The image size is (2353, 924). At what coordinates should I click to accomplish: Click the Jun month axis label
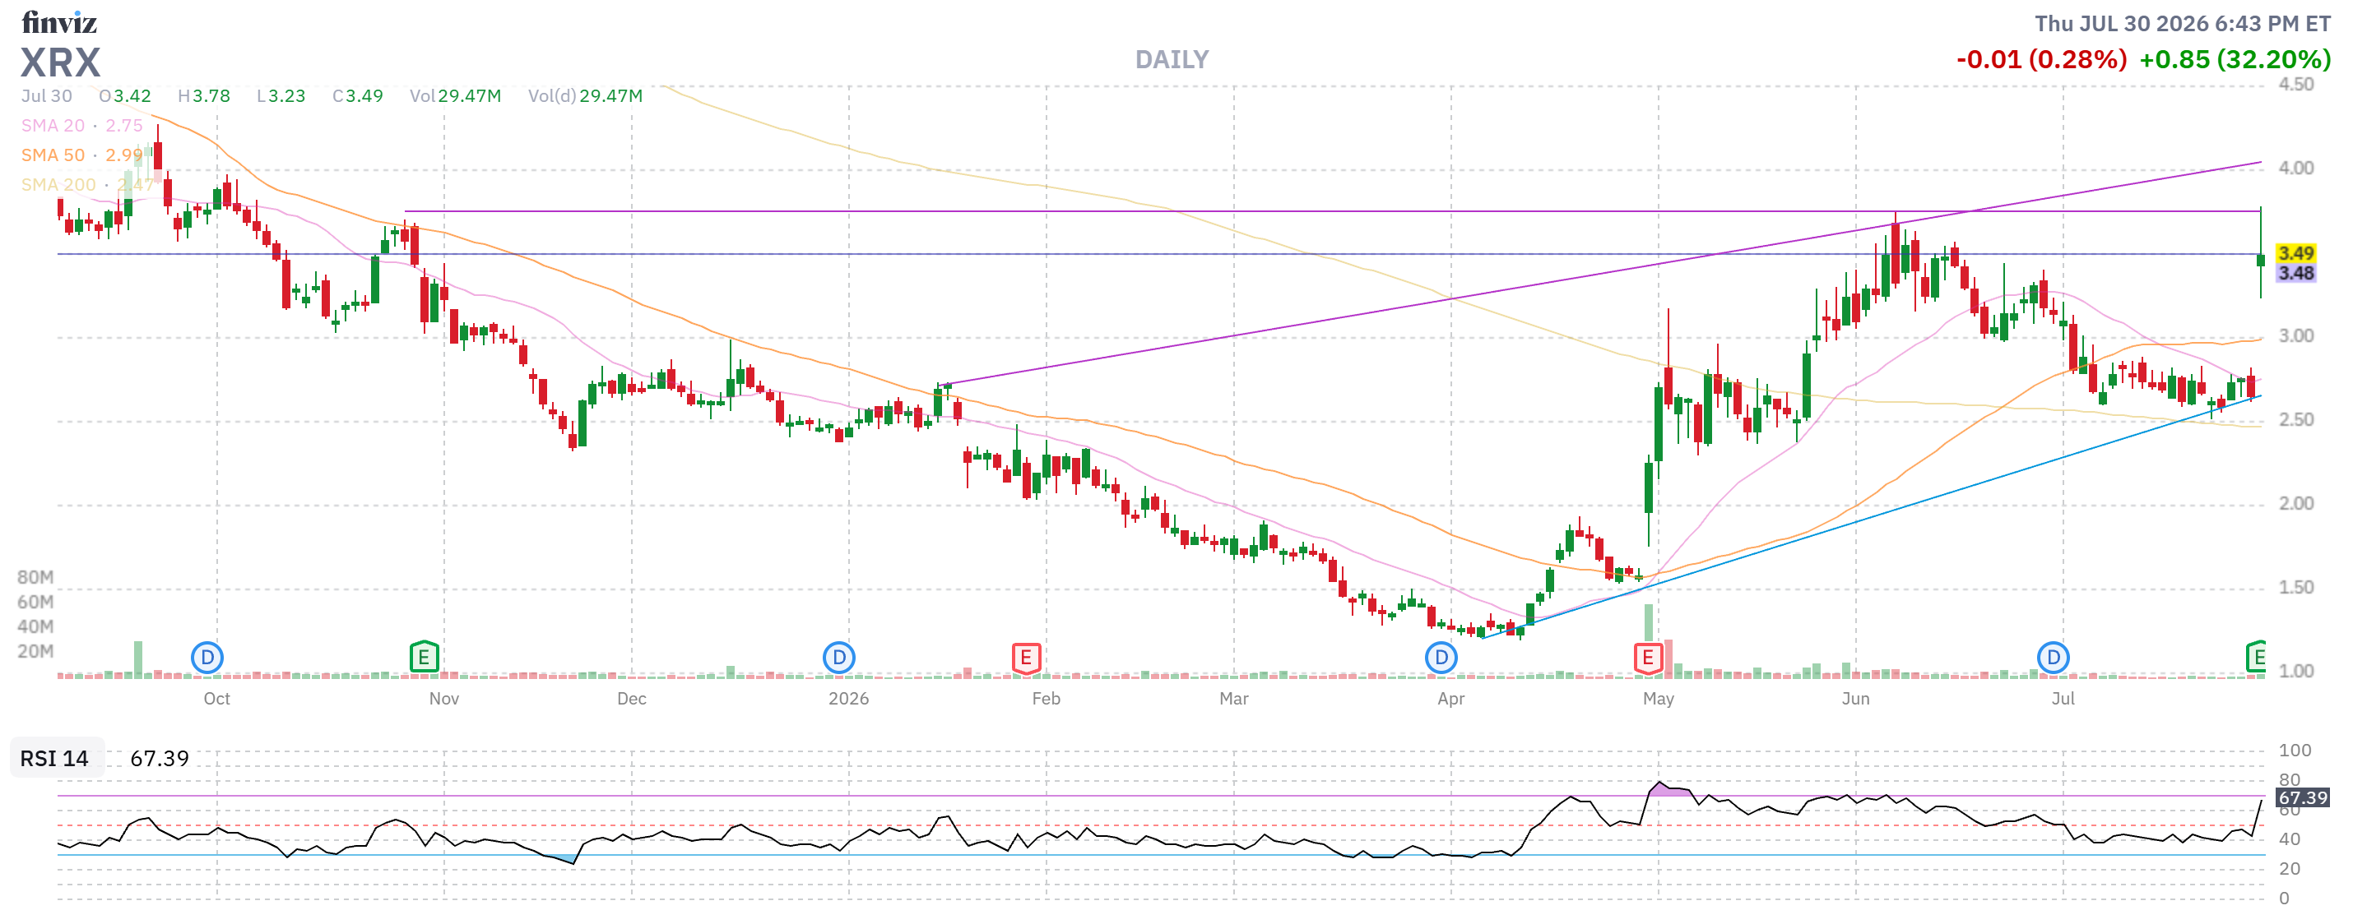pos(1855,699)
